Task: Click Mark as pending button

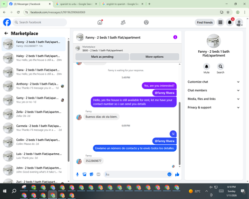Action: (x=102, y=57)
